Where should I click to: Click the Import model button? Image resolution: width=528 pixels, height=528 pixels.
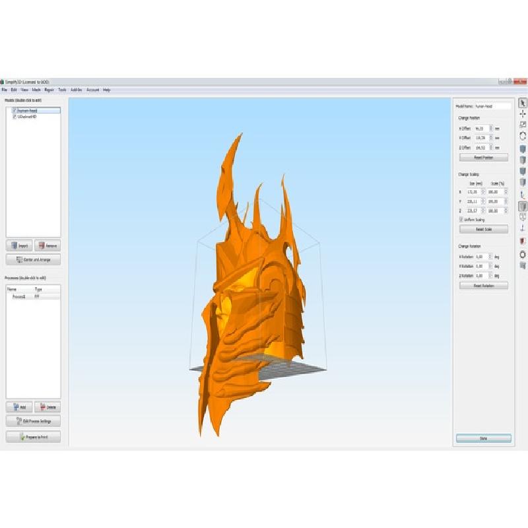(x=19, y=245)
